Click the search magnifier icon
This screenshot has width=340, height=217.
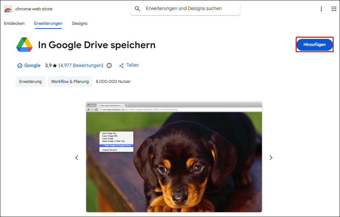coord(137,9)
